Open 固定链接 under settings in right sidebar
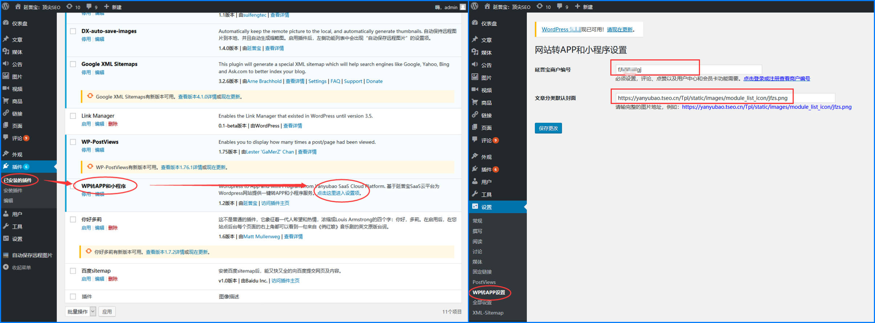 click(482, 272)
